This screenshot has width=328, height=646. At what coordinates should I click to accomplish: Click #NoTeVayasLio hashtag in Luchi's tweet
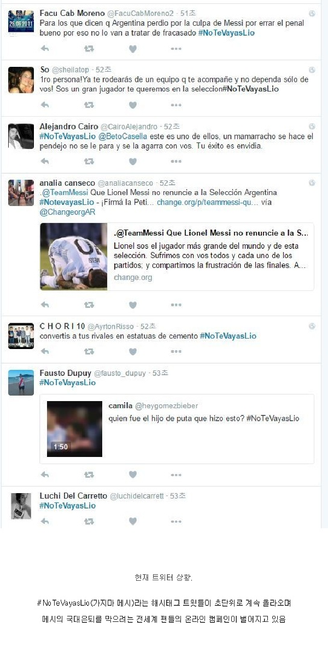pos(67,506)
